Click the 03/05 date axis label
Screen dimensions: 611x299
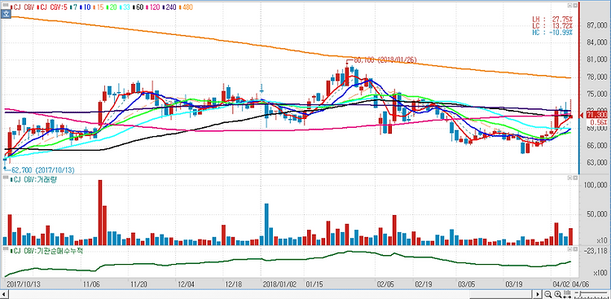[467, 284]
